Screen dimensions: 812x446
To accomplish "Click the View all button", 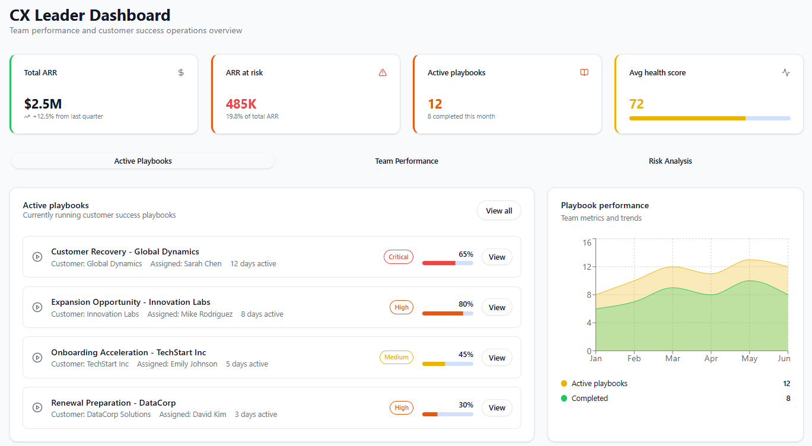I will tap(498, 210).
